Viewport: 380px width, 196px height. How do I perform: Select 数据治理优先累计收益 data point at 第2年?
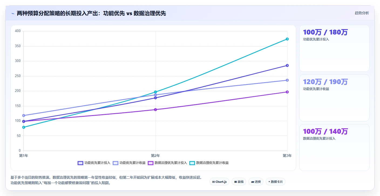155,92
